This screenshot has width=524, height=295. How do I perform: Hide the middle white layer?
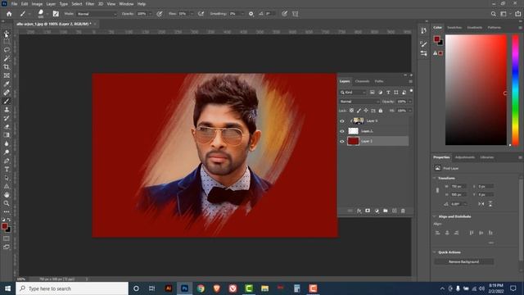[342, 131]
